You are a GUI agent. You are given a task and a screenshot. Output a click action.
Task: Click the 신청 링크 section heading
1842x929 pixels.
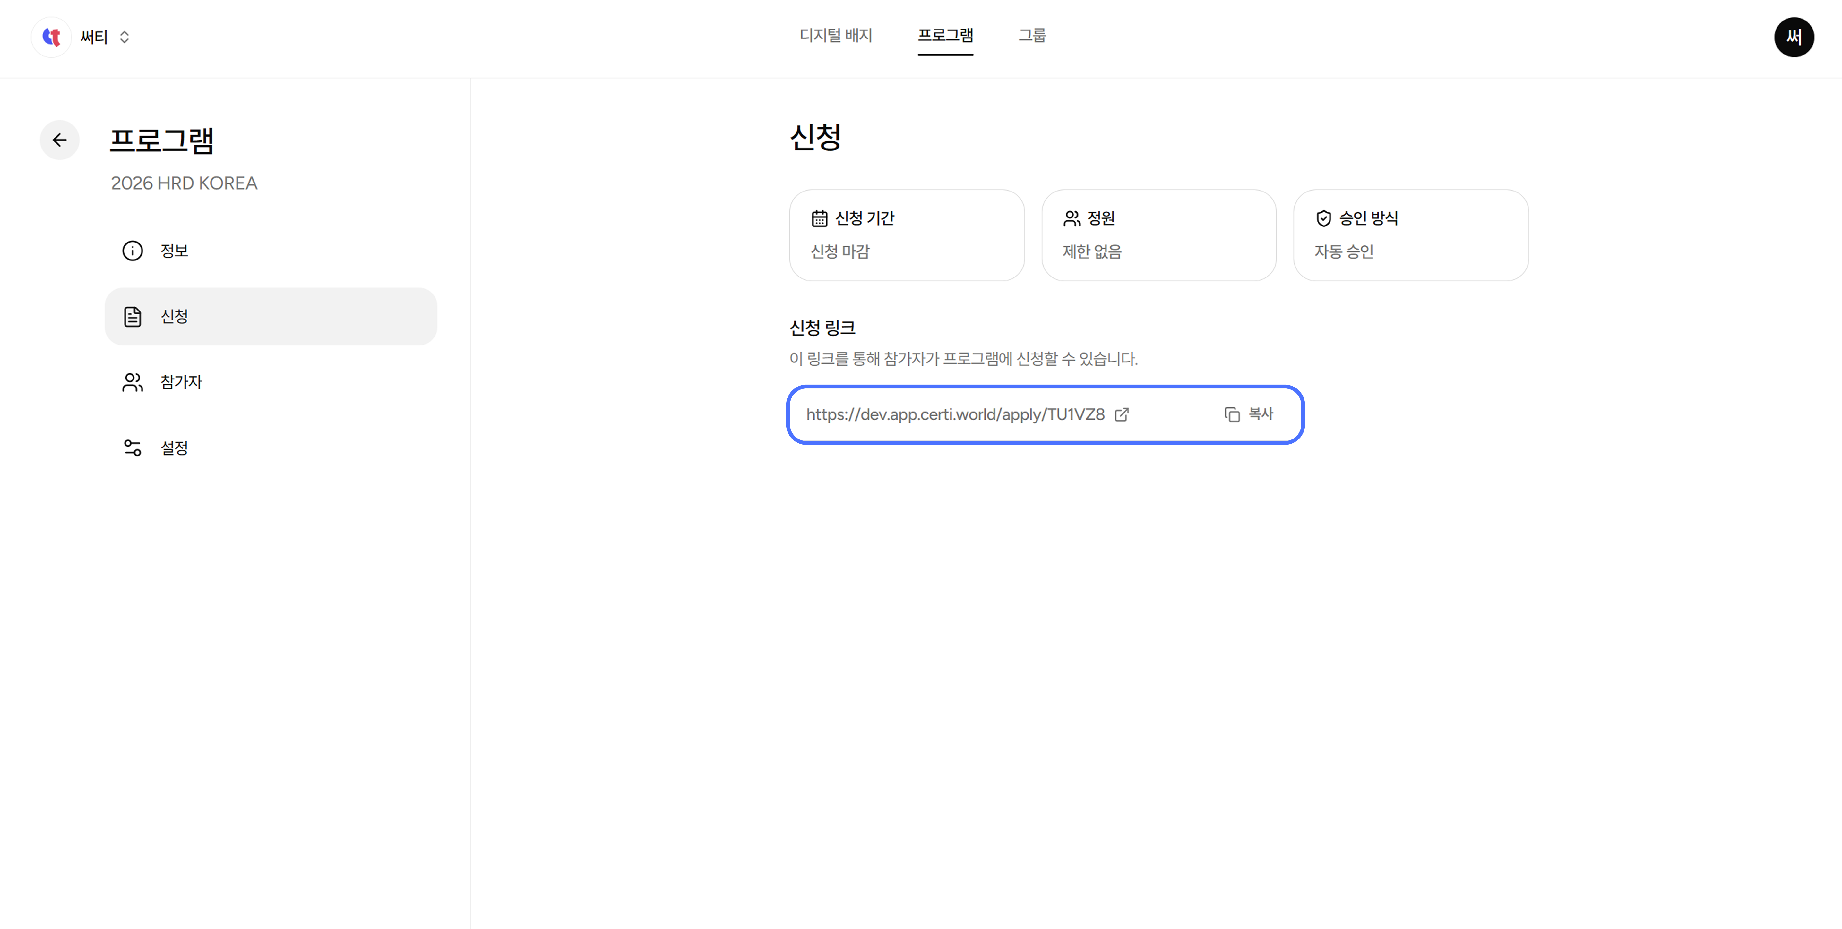click(822, 328)
